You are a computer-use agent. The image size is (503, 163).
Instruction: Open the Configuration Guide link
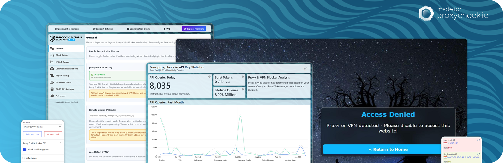tap(138, 29)
